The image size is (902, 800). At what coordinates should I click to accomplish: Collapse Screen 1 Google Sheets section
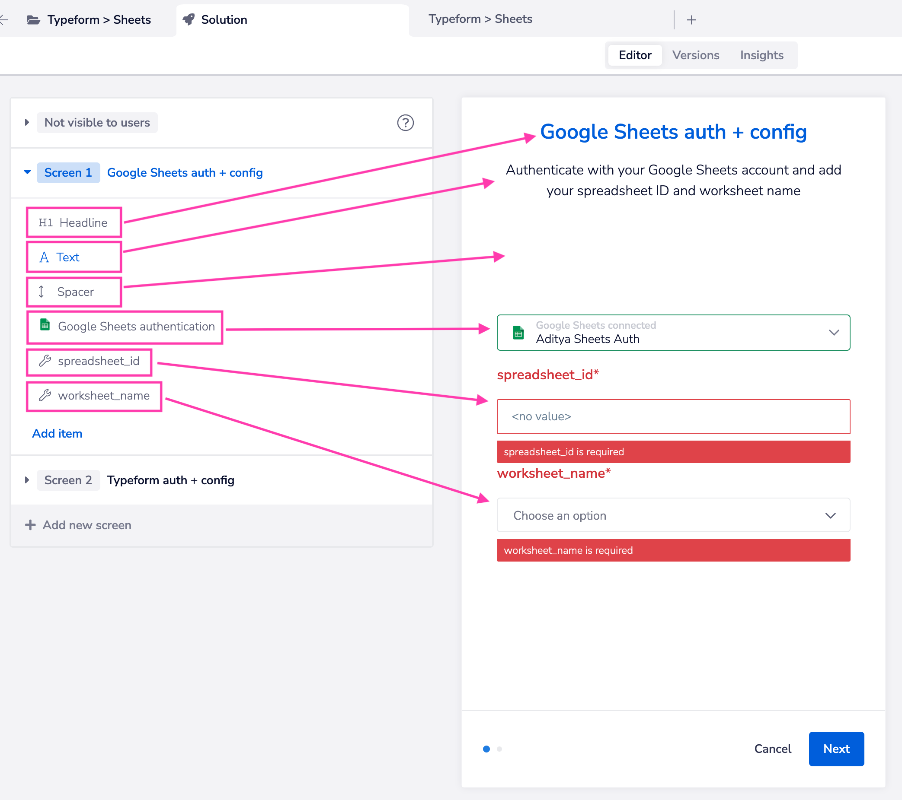[x=27, y=172]
